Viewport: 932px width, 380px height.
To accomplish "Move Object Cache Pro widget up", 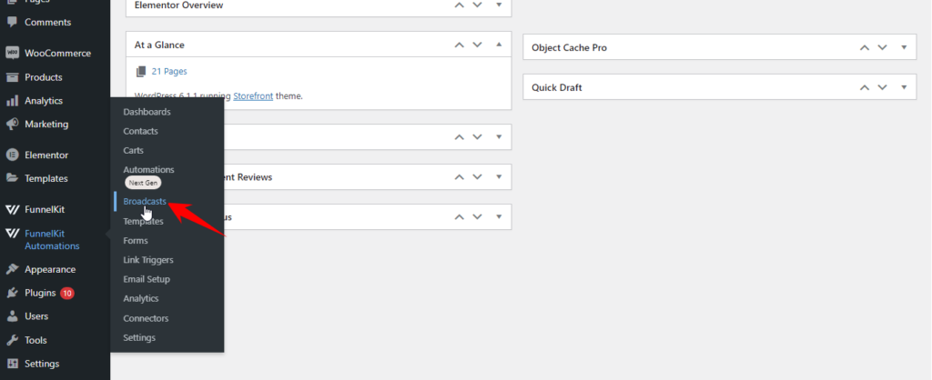I will pos(865,47).
